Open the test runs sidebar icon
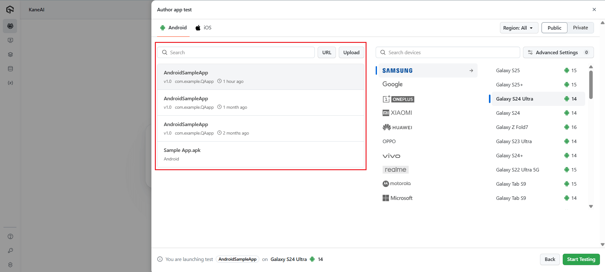 click(x=10, y=40)
